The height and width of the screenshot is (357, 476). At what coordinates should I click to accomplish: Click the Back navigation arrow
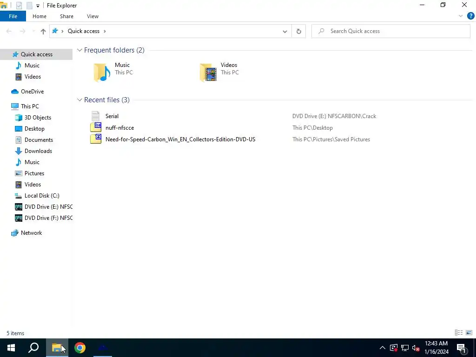[9, 31]
